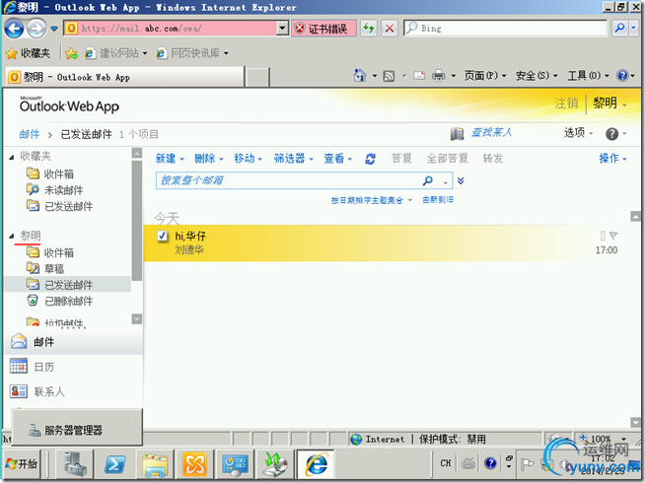This screenshot has height=483, width=645.
Task: Open the 新建 dropdown
Action: pos(170,159)
